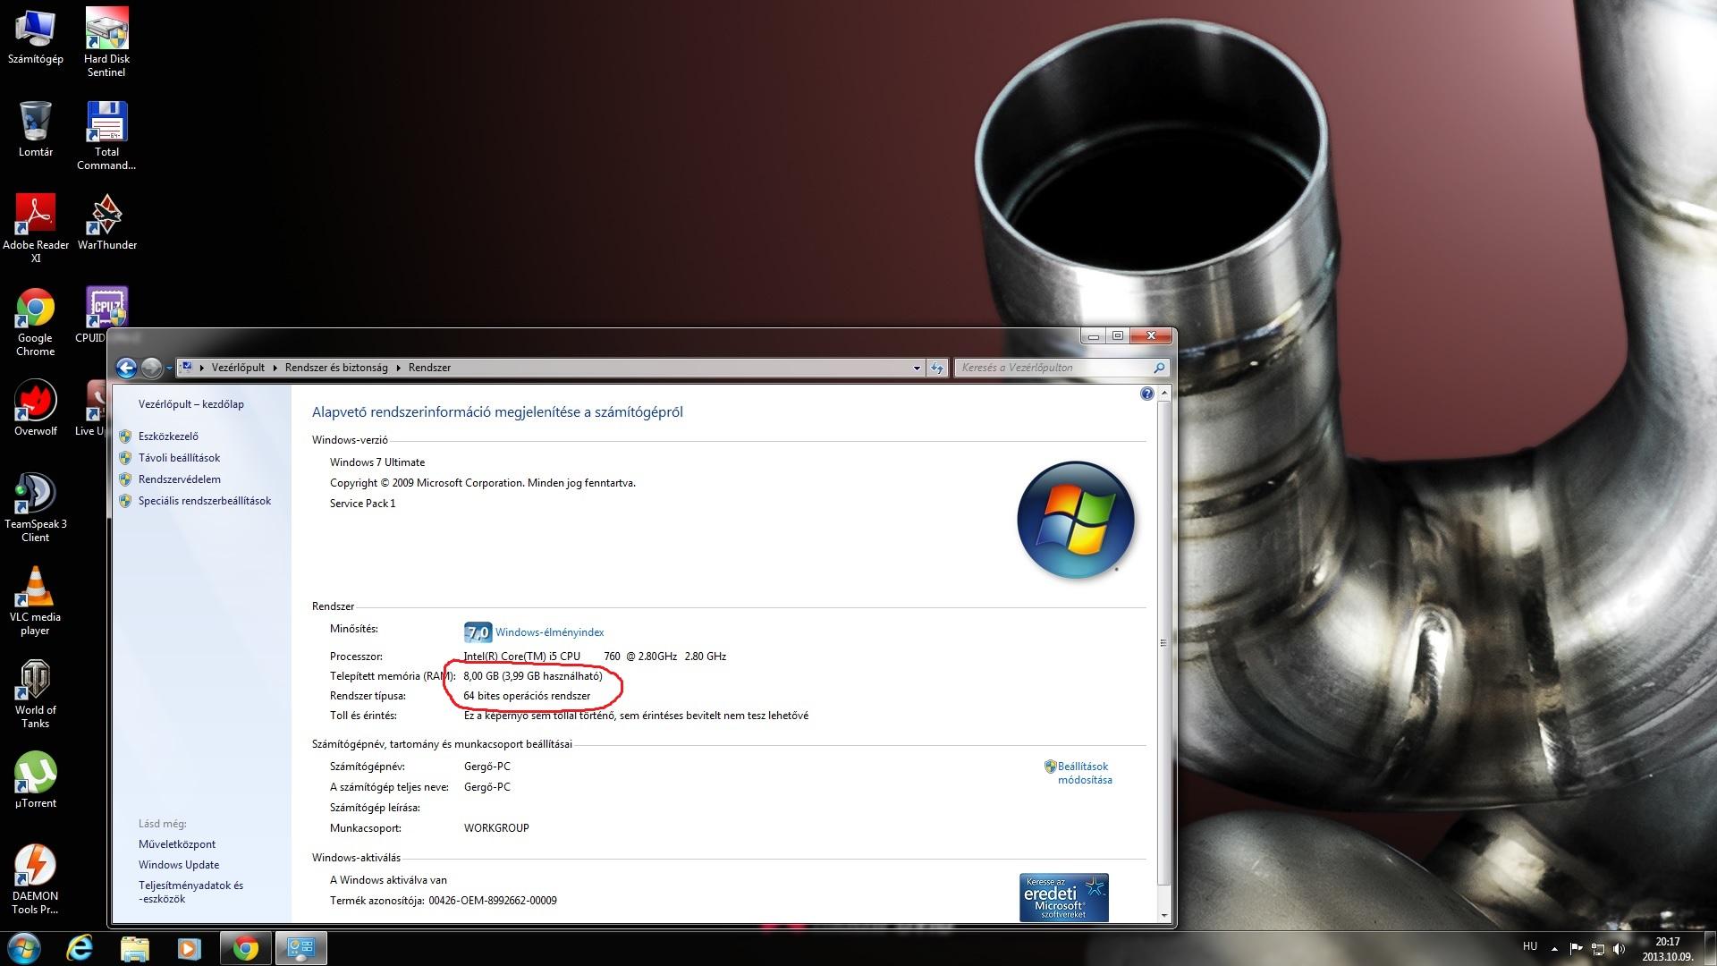Open Műveletközpont link
1717x966 pixels.
pos(177,844)
